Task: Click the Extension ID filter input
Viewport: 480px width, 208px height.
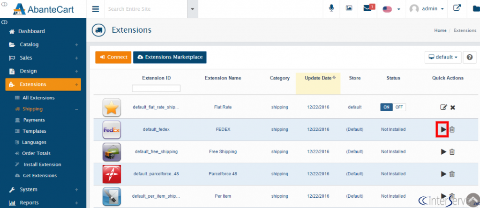Action: pos(156,88)
